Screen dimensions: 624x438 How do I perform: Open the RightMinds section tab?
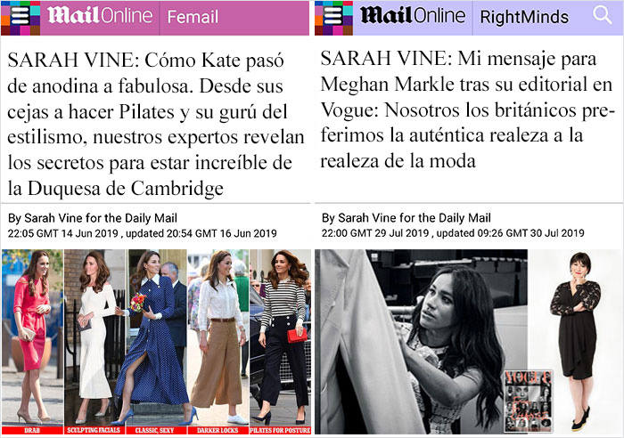click(524, 18)
